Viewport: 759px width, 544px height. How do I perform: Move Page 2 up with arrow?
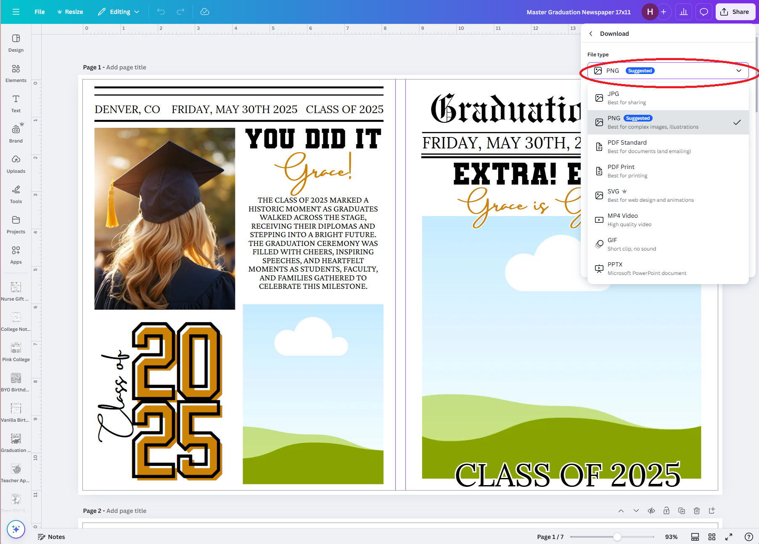coord(621,511)
